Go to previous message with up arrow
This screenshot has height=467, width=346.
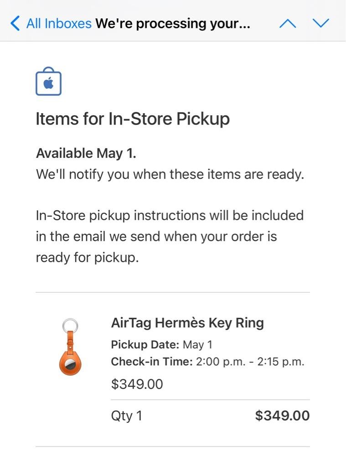[288, 23]
